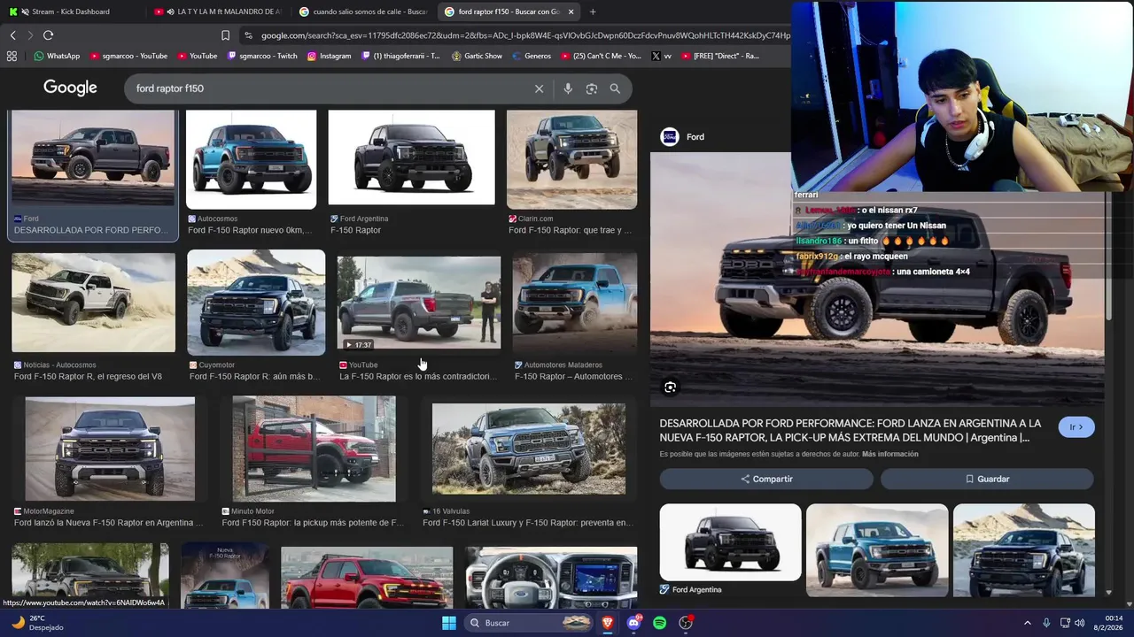Select the Cuyomotor Raptor R thumbnail

(256, 303)
